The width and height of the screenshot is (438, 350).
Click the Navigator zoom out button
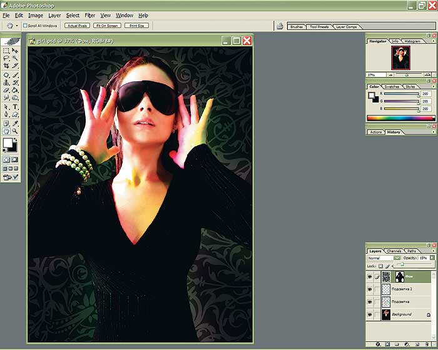(x=390, y=75)
